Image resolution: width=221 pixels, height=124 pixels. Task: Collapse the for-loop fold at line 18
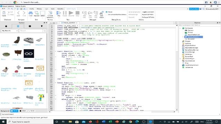[56, 57]
